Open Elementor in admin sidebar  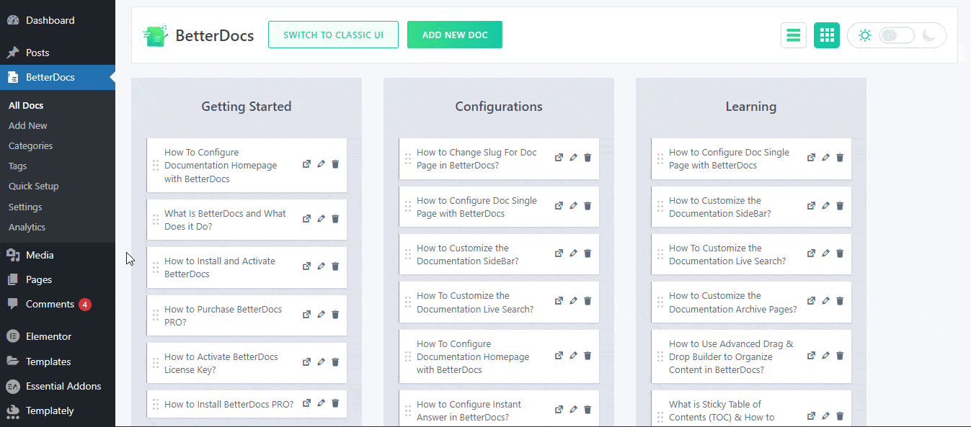48,336
